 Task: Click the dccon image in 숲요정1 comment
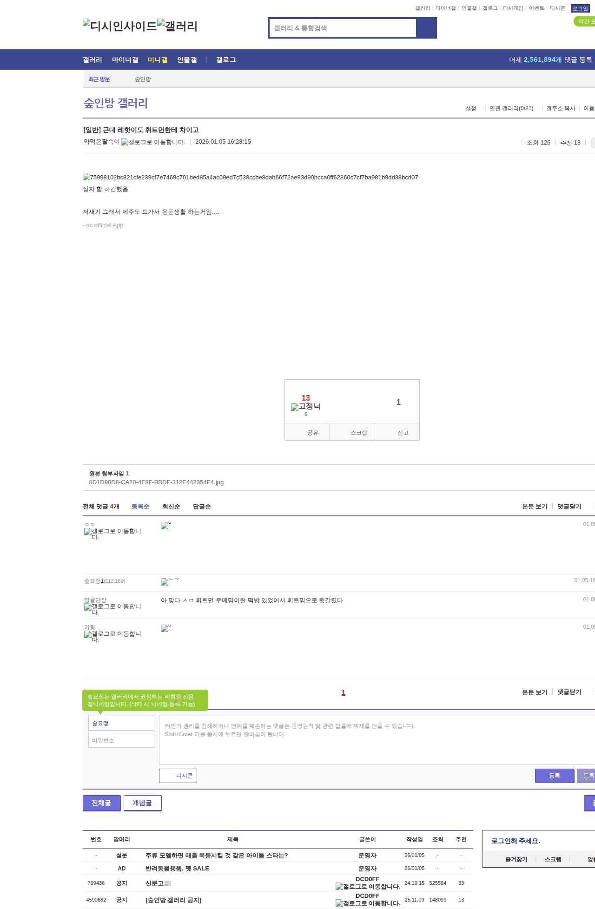pyautogui.click(x=165, y=582)
